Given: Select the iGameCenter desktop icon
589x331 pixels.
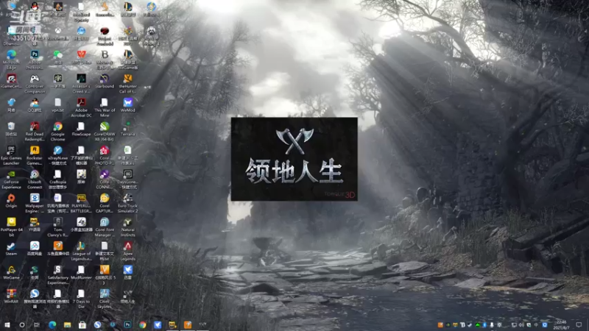Looking at the screenshot, I should [11, 81].
